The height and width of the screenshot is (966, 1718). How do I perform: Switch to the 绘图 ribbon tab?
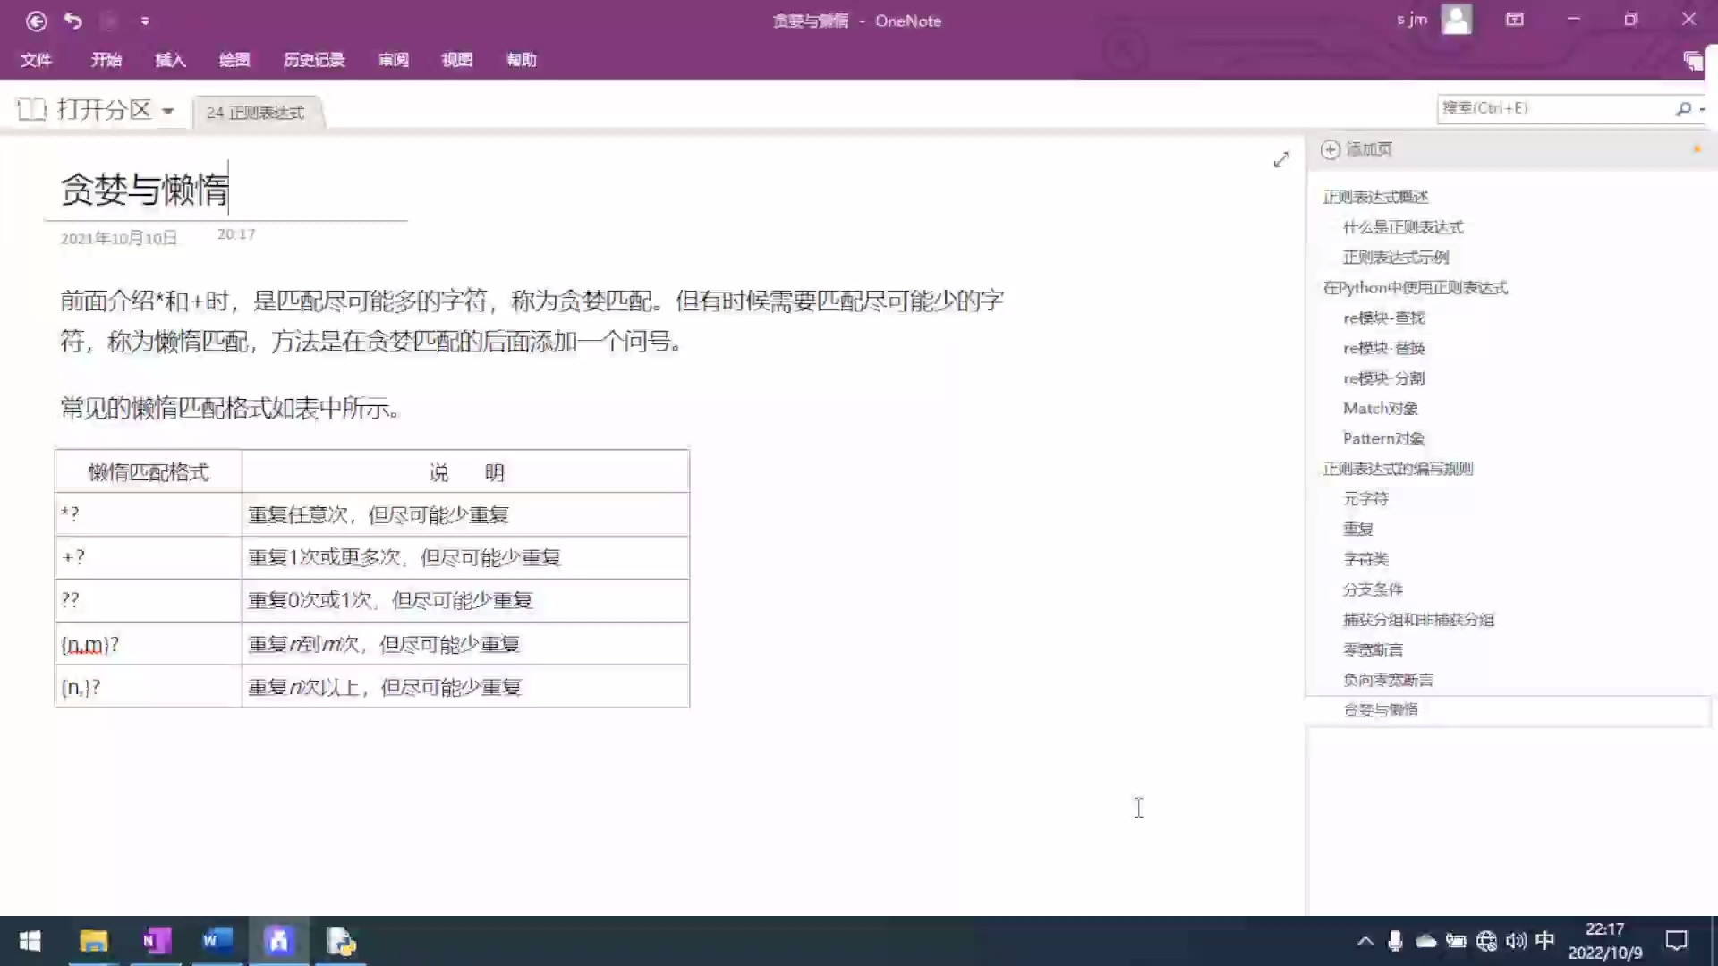234,60
